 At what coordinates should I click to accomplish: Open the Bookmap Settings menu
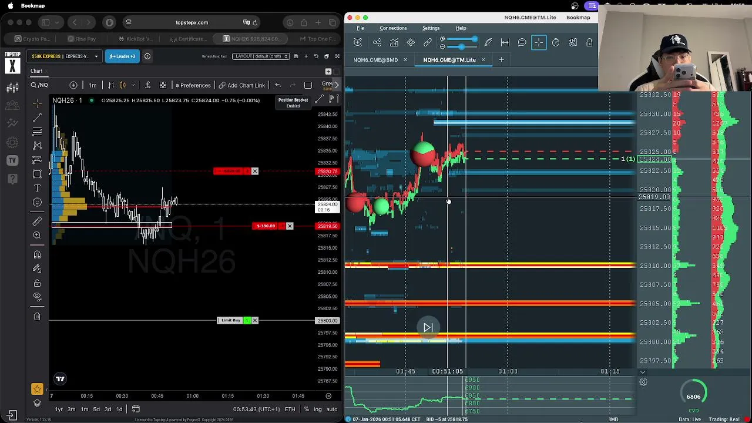click(431, 28)
